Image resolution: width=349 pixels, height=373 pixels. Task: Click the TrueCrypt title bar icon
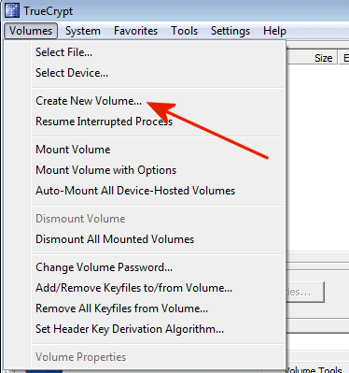point(12,10)
